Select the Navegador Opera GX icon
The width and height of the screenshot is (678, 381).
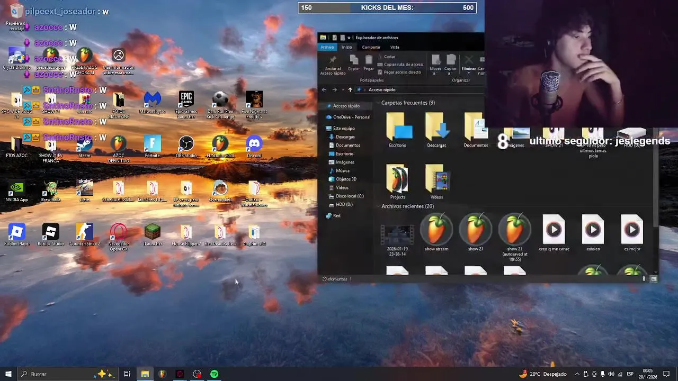click(x=118, y=237)
